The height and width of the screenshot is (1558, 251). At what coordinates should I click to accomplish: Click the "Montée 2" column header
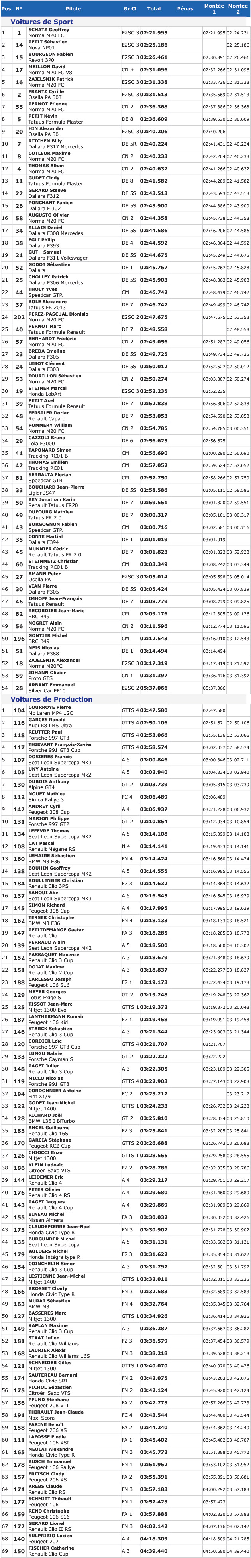click(x=238, y=9)
